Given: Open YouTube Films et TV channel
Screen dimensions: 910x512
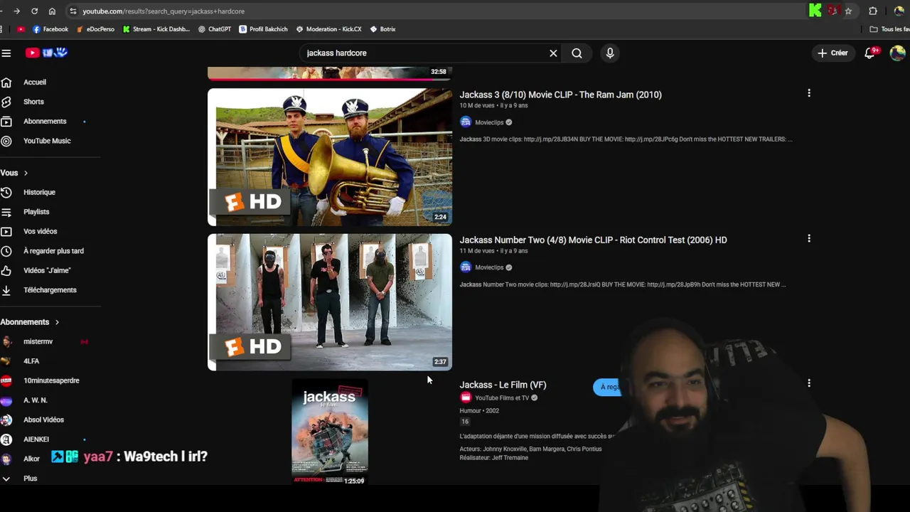Looking at the screenshot, I should click(x=502, y=398).
